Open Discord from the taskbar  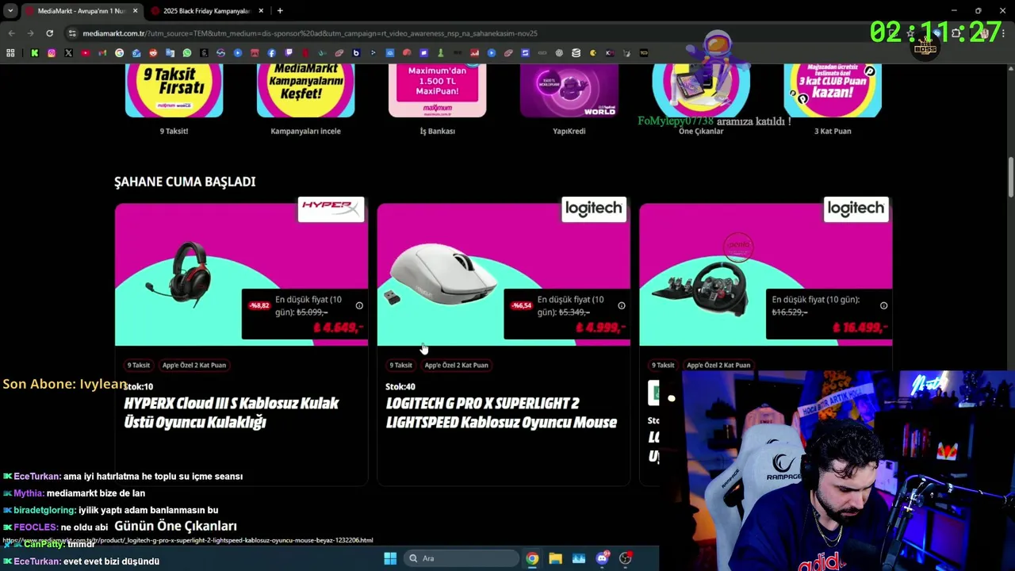[602, 558]
